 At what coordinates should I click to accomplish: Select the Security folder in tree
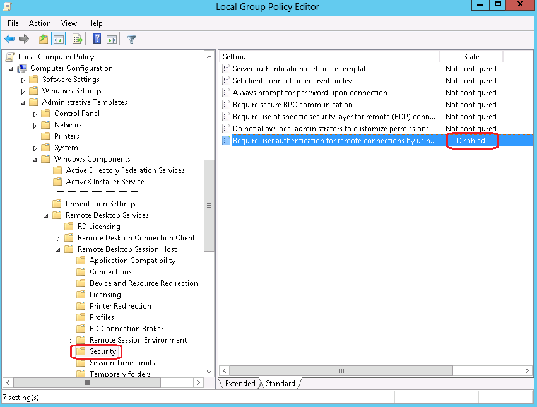tap(102, 351)
